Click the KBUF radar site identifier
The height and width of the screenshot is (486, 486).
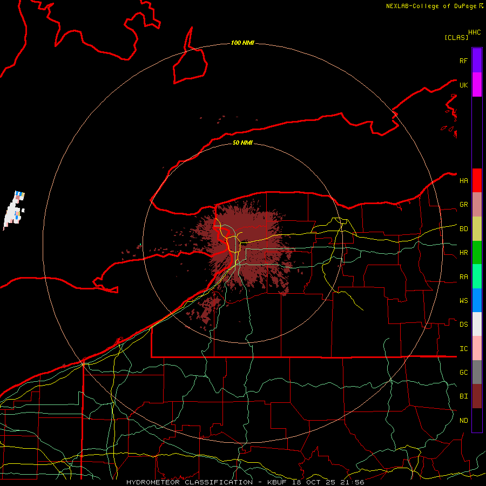pos(277,482)
